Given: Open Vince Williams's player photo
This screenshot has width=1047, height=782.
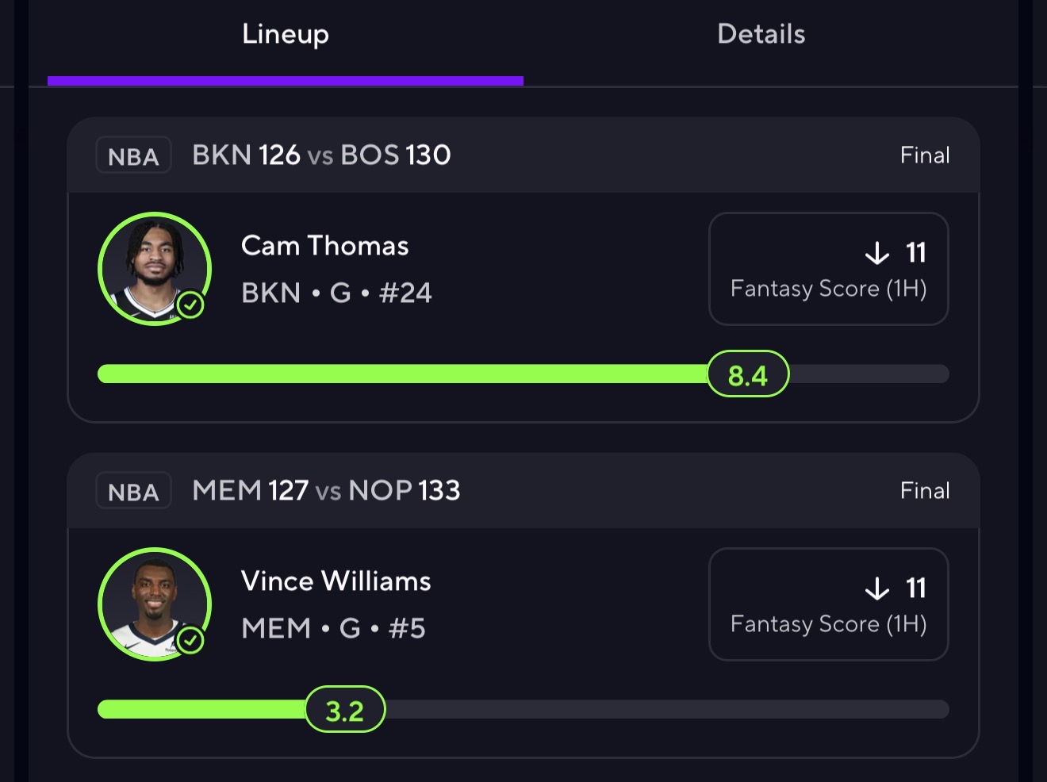Looking at the screenshot, I should (x=151, y=601).
